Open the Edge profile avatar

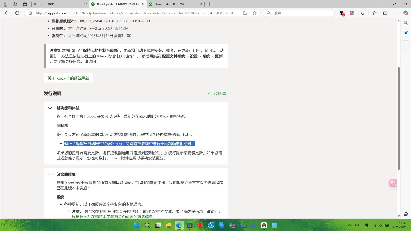click(x=5, y=4)
